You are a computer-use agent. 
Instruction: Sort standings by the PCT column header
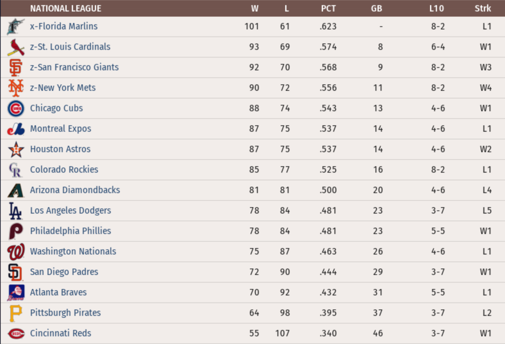pos(328,9)
